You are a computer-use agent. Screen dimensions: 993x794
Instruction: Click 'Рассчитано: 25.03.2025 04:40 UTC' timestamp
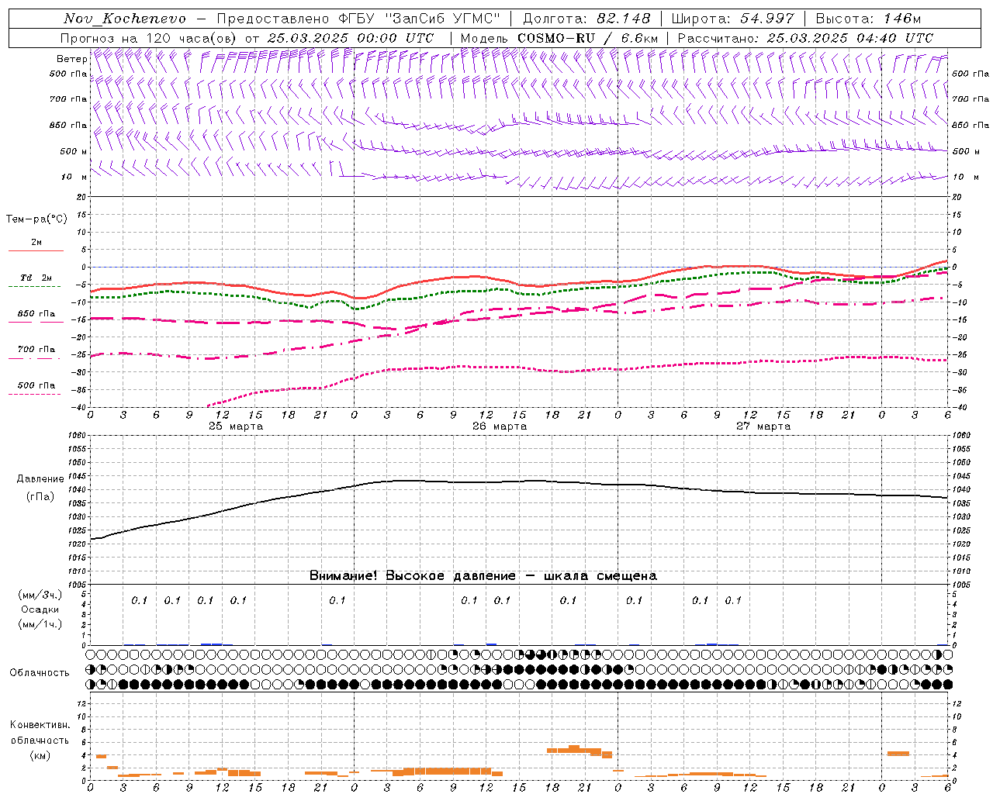click(805, 38)
